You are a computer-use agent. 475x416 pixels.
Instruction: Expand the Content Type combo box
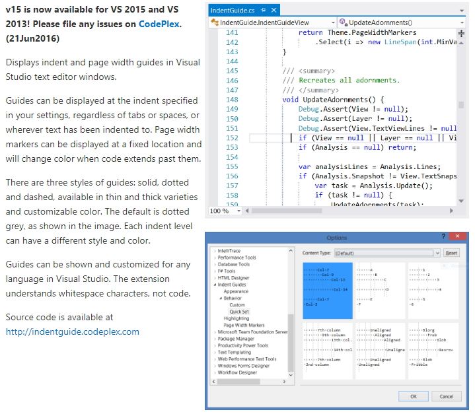(437, 253)
